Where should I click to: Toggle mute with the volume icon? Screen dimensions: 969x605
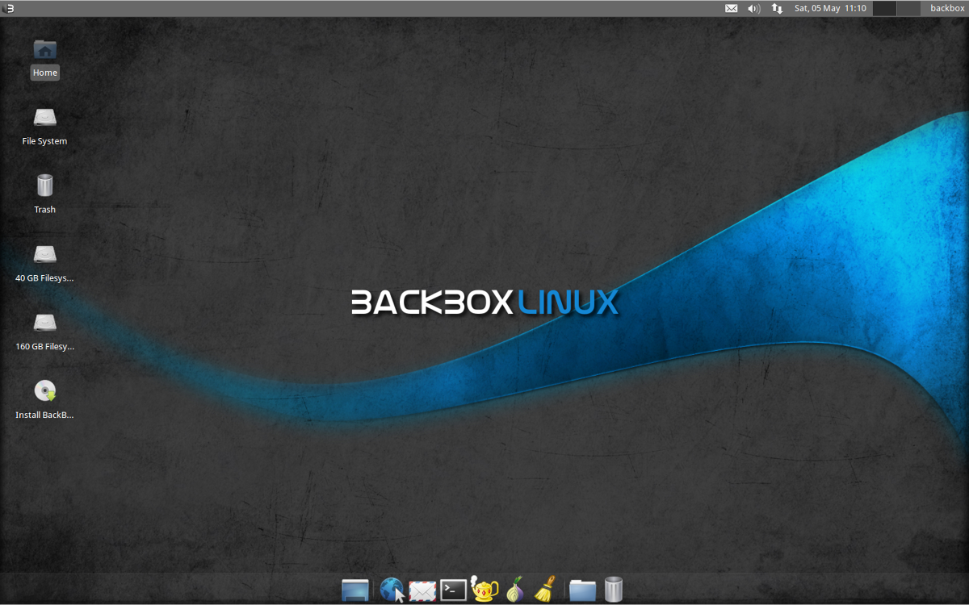[x=753, y=8]
